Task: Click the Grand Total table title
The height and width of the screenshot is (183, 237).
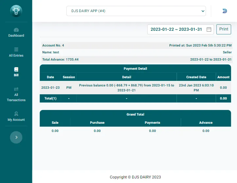Action: coord(135,115)
